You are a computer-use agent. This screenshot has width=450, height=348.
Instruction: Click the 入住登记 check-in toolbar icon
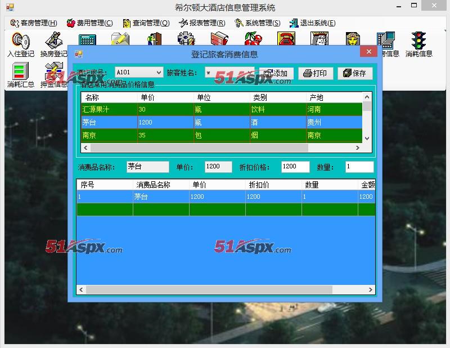click(21, 44)
